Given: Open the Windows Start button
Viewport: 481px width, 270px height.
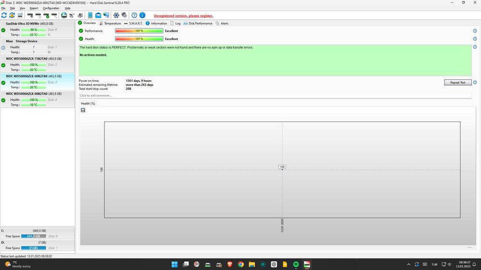Looking at the screenshot, I should (175, 264).
